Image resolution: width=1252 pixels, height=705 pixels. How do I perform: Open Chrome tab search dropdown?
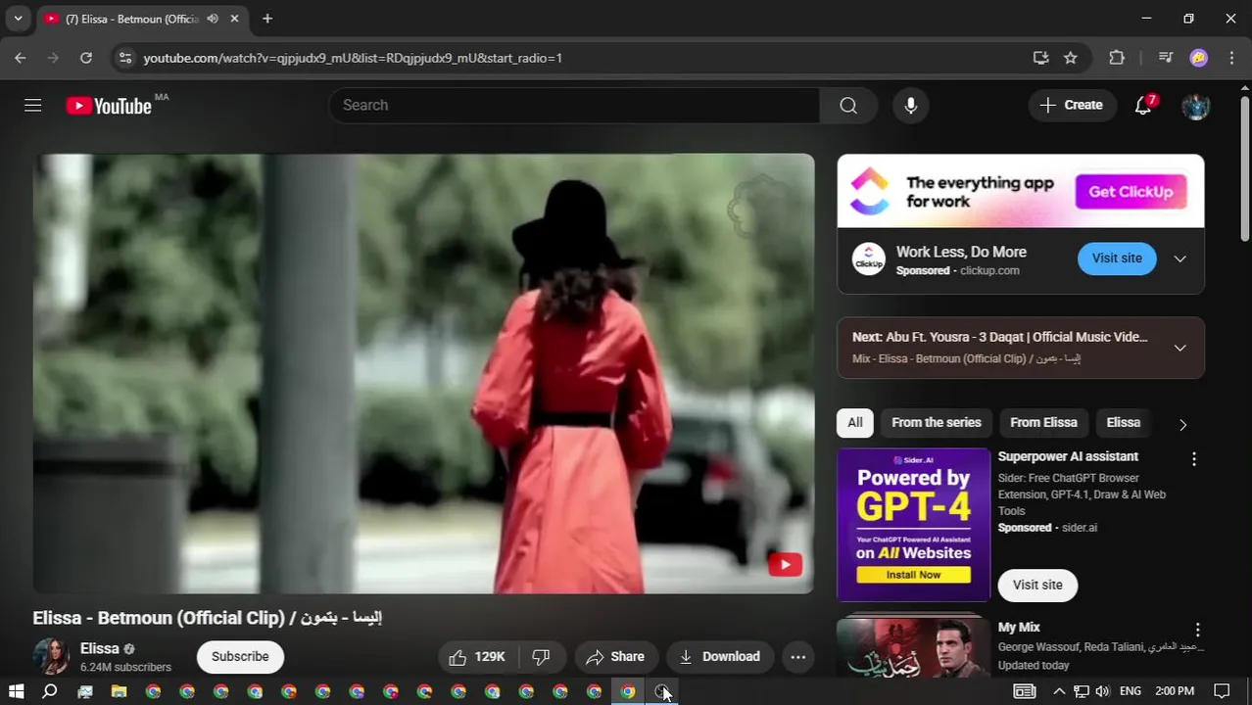tap(18, 19)
